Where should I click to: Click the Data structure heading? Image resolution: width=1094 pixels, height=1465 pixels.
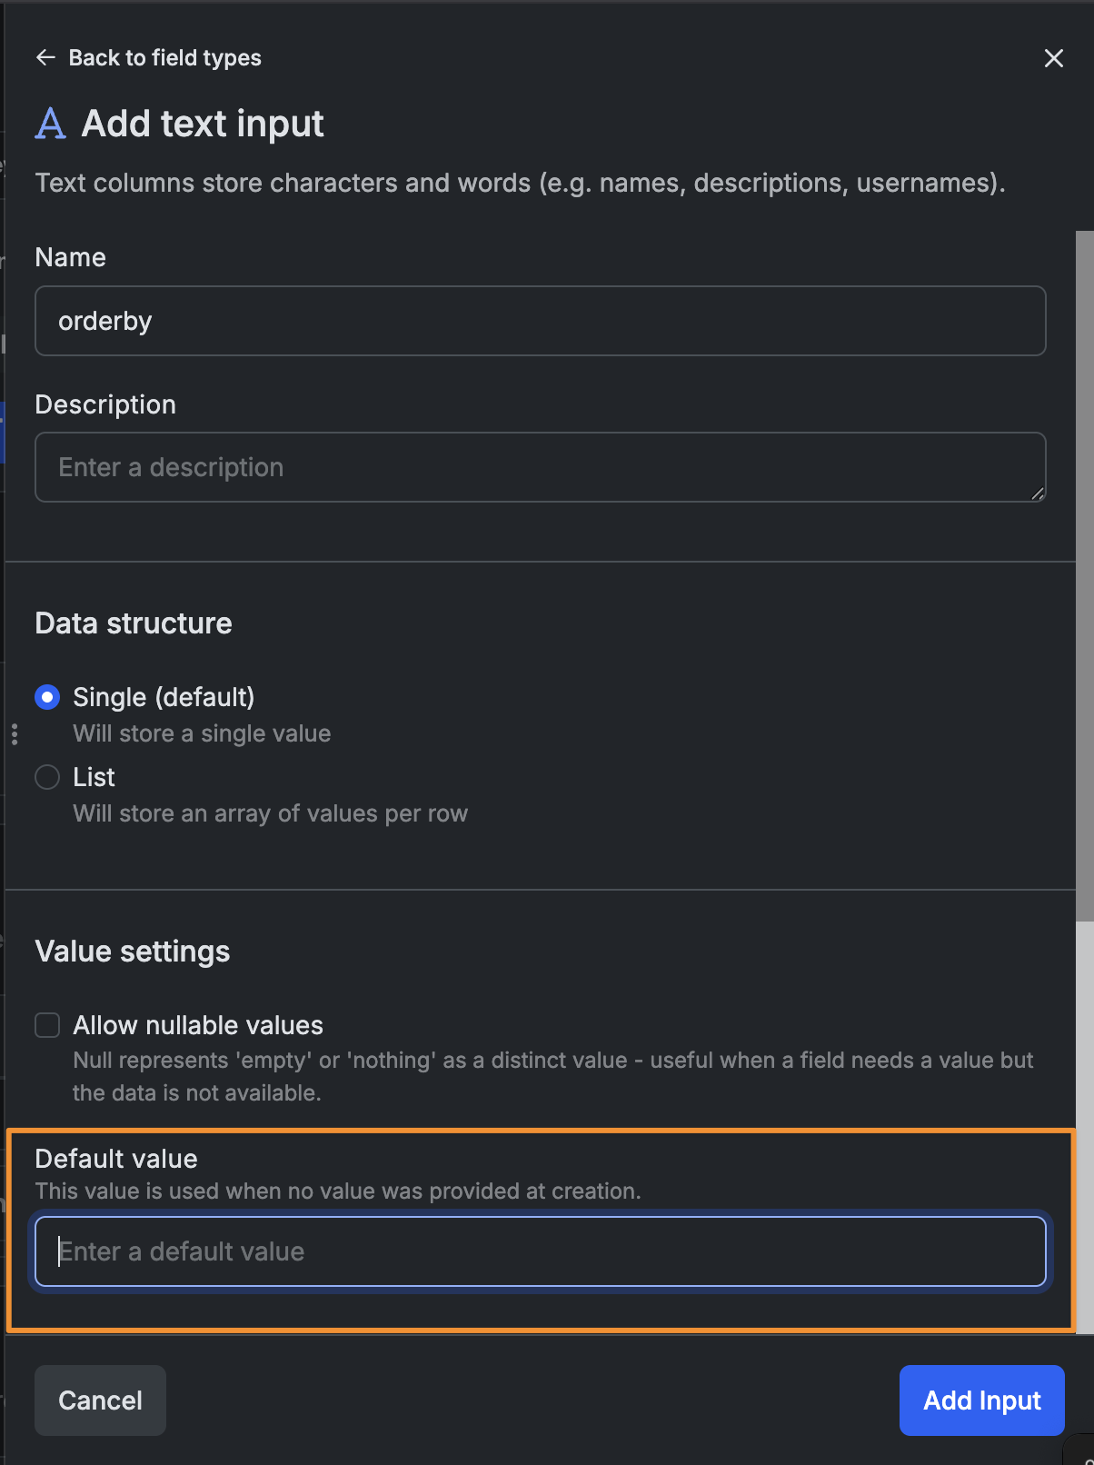[x=134, y=623]
